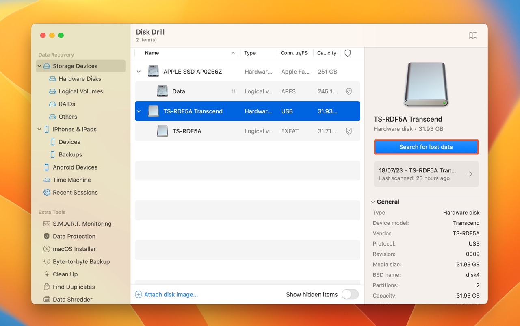Sort by the Ca...city column header
This screenshot has width=520, height=326.
point(327,53)
